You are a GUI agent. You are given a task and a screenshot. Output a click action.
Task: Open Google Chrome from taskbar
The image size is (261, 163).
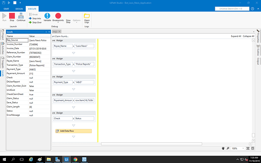75,159
